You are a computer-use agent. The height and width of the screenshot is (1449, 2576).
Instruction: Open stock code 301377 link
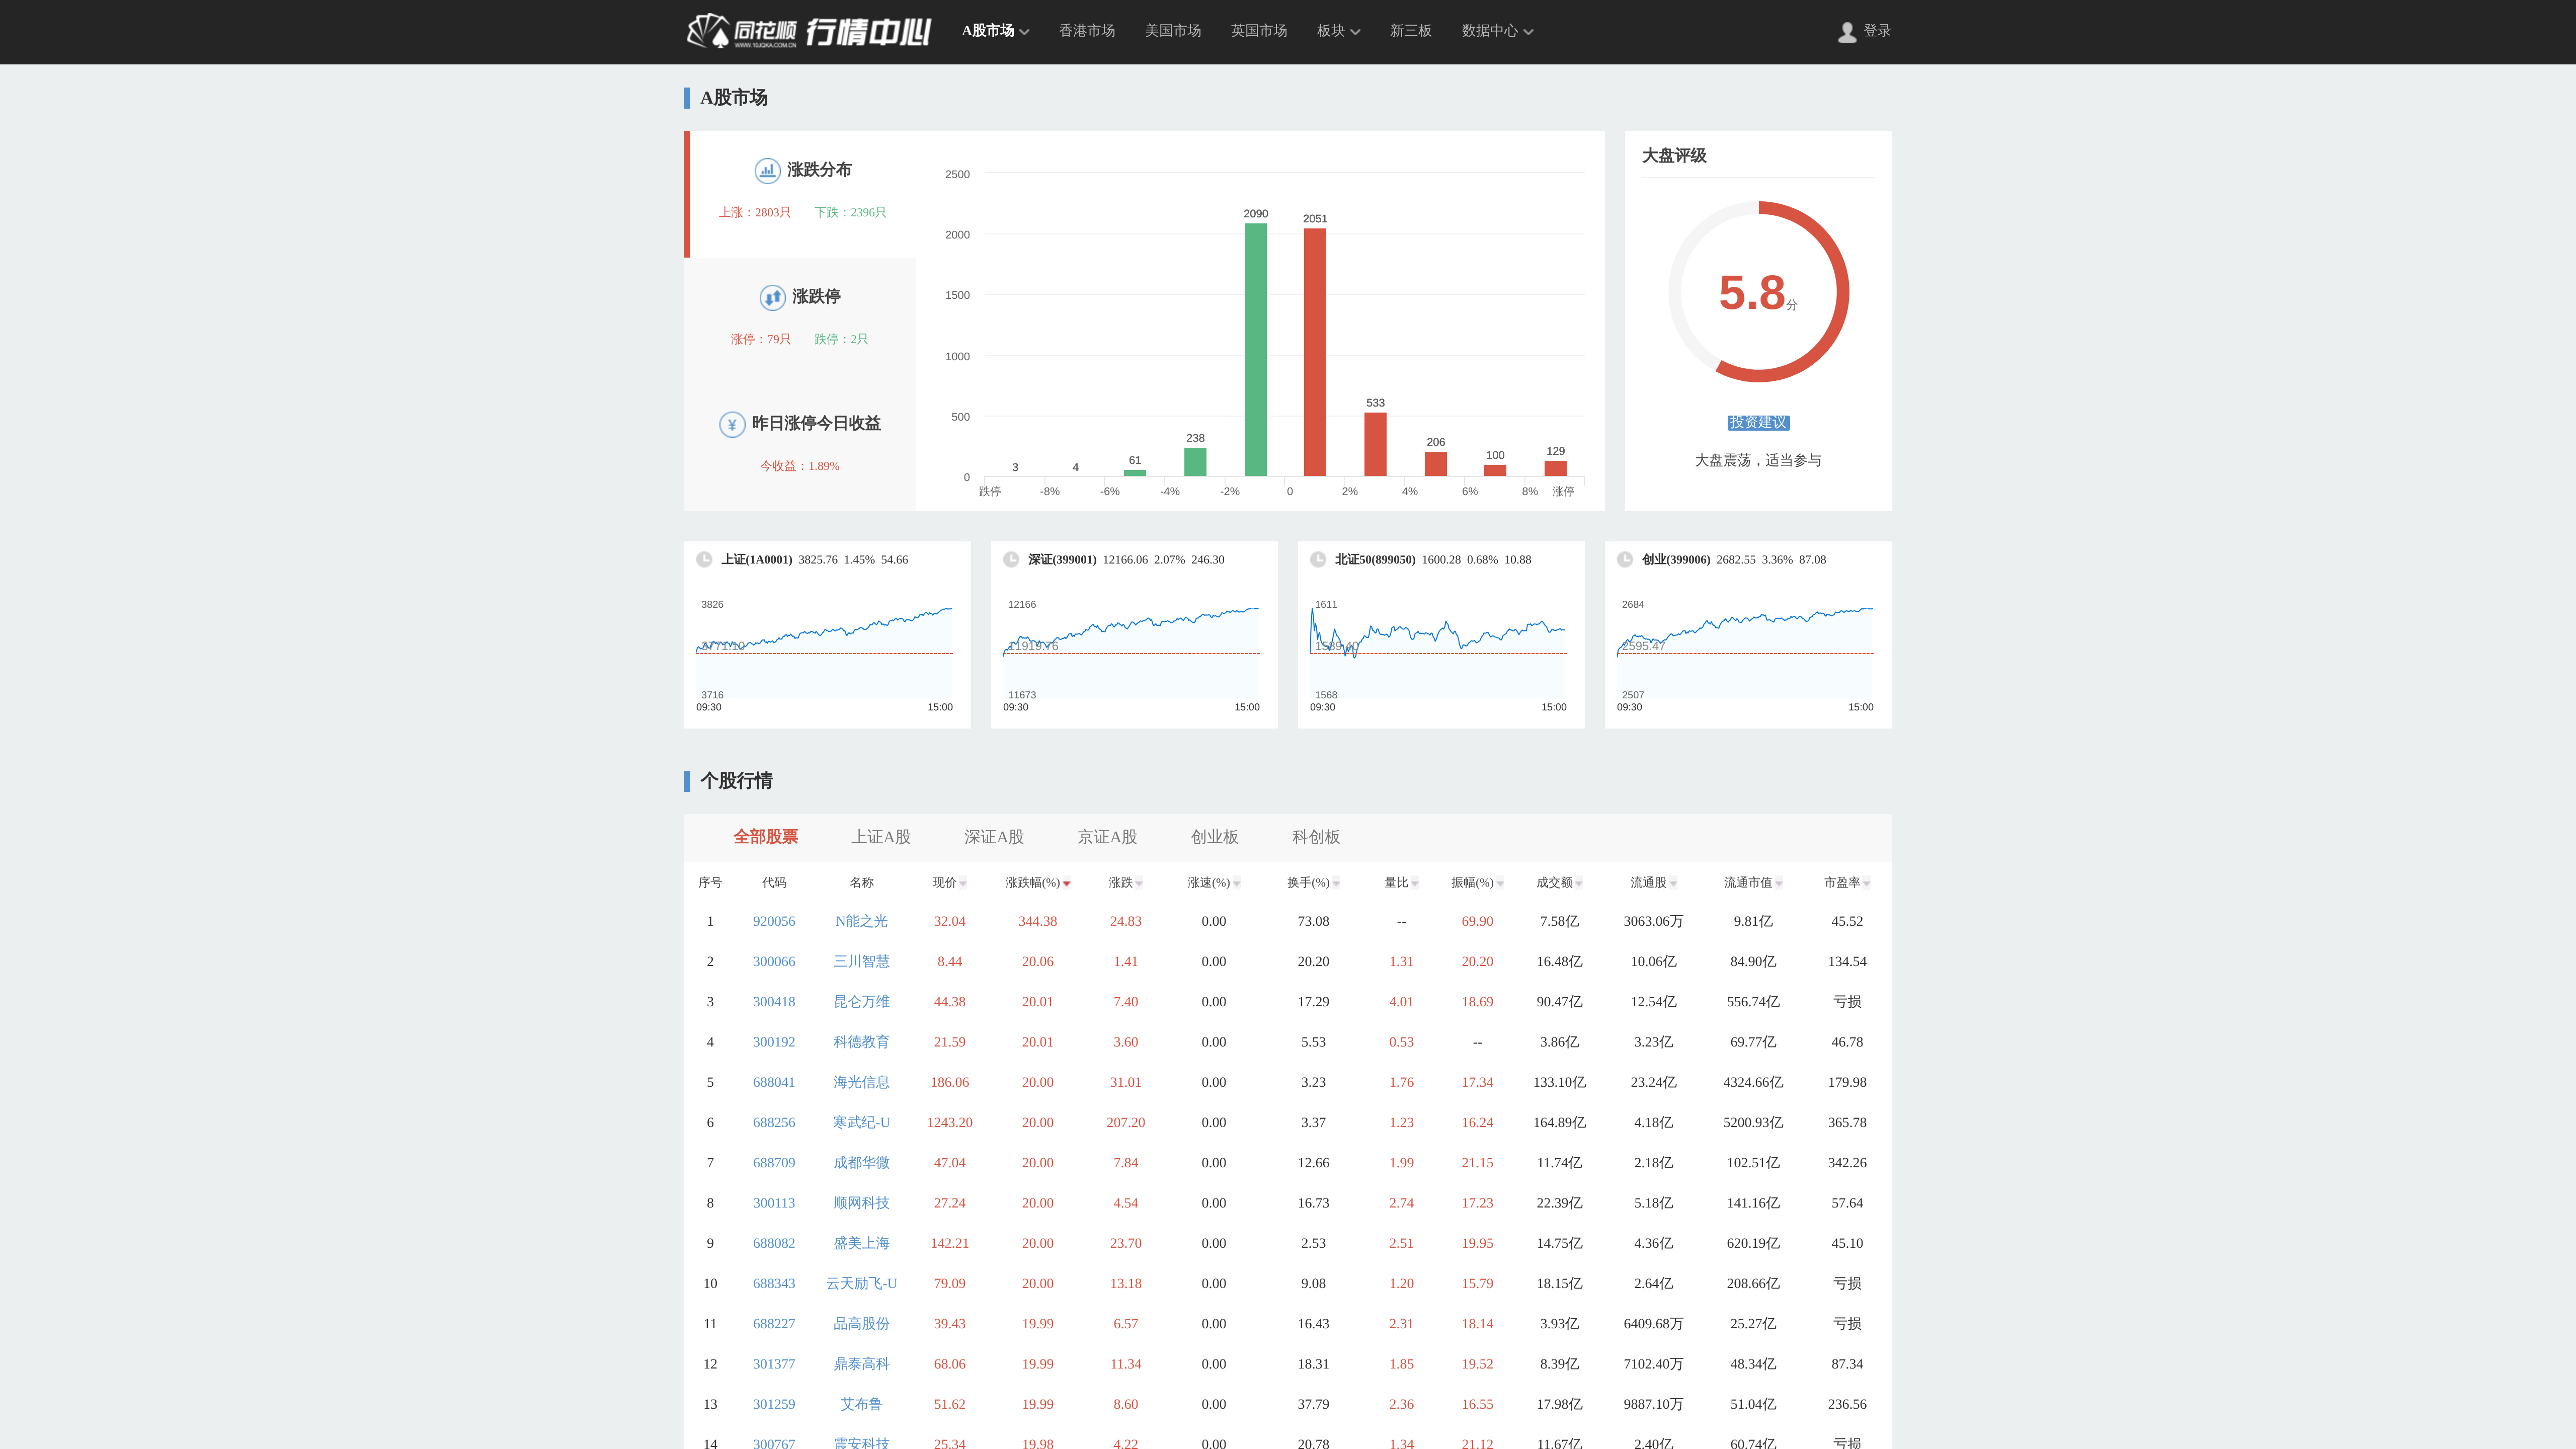774,1364
